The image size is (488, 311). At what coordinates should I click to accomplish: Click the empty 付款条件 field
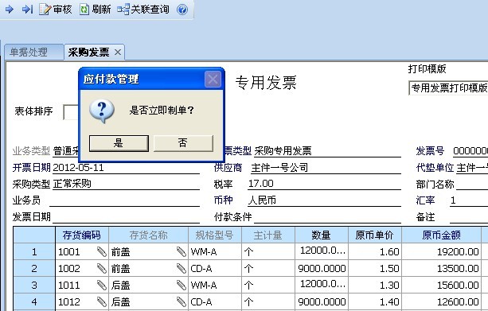click(x=327, y=217)
